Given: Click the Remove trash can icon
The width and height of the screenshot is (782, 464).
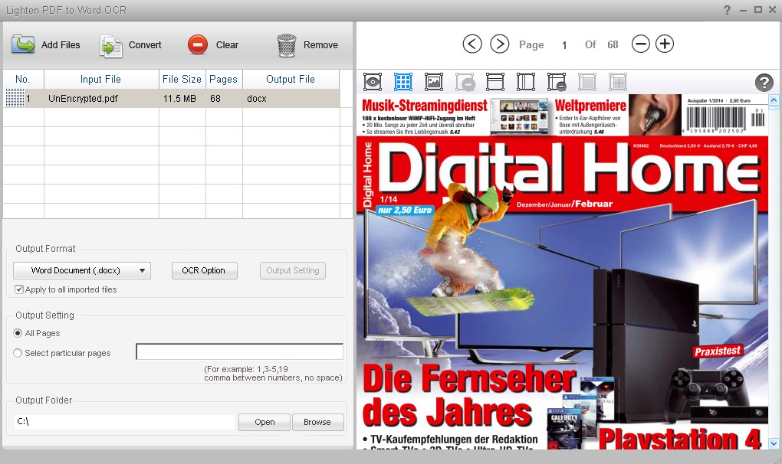Looking at the screenshot, I should click(x=287, y=45).
